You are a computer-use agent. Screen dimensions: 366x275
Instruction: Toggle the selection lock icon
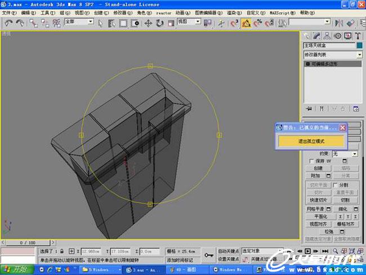pyautogui.click(x=62, y=251)
